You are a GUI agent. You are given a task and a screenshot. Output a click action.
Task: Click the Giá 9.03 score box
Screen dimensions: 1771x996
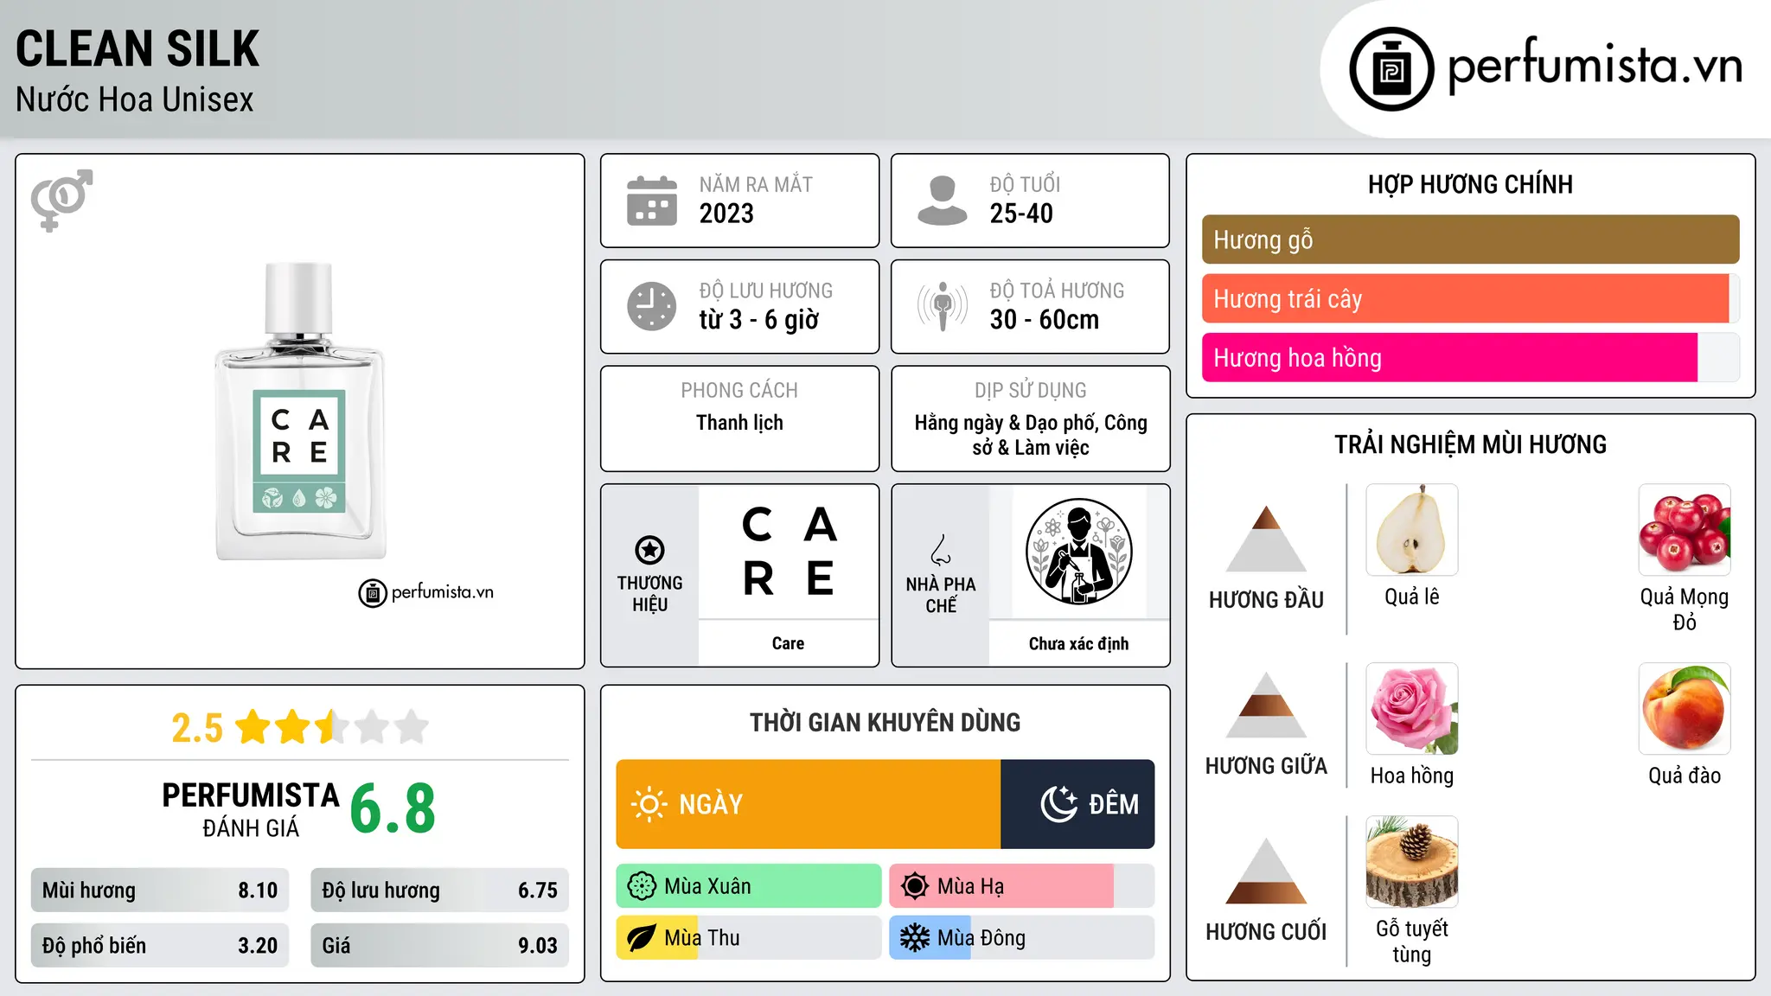[439, 946]
